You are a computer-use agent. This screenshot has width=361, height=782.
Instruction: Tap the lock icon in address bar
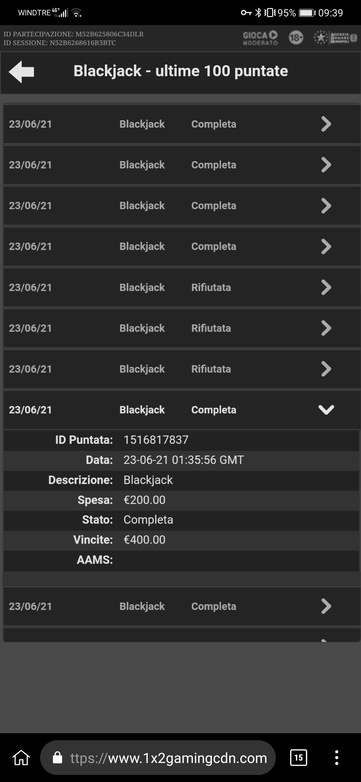(x=57, y=758)
